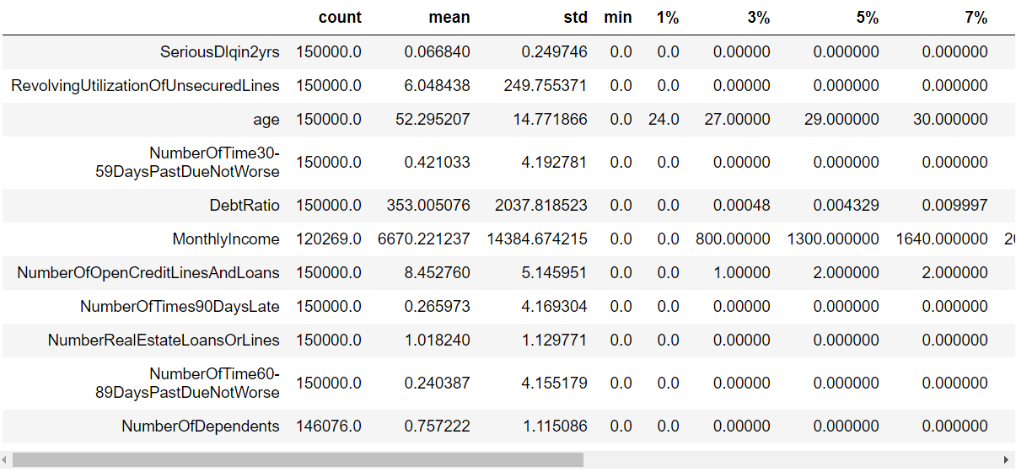This screenshot has height=472, width=1016.
Task: Select the '3%' column header
Action: 759,17
